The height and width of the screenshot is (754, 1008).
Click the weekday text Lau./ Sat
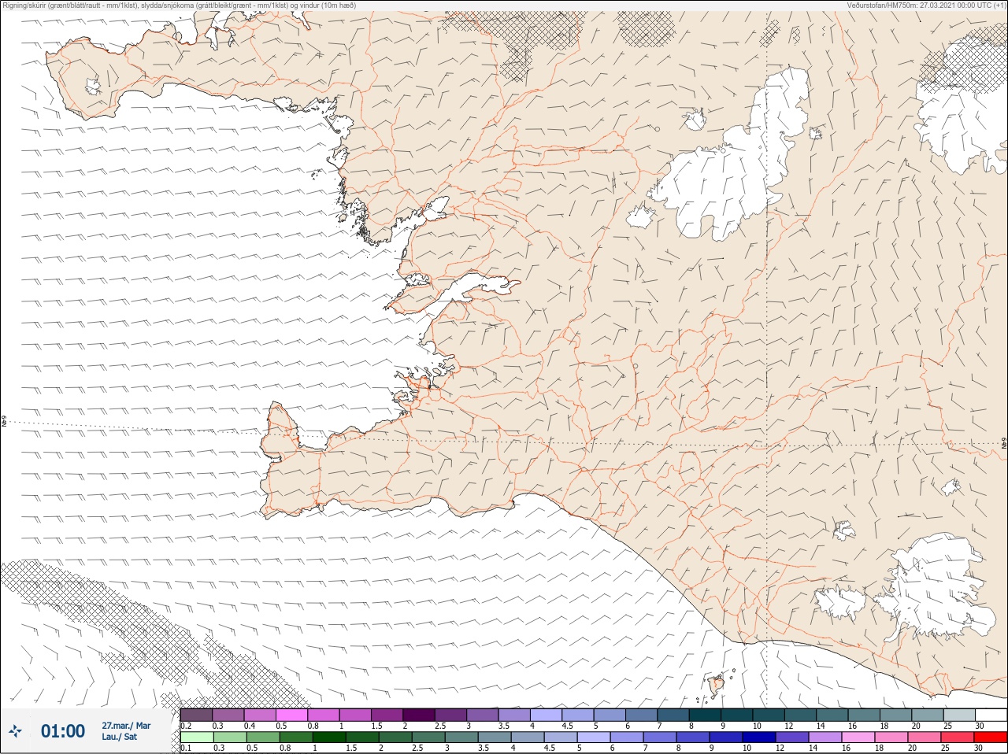click(x=119, y=737)
